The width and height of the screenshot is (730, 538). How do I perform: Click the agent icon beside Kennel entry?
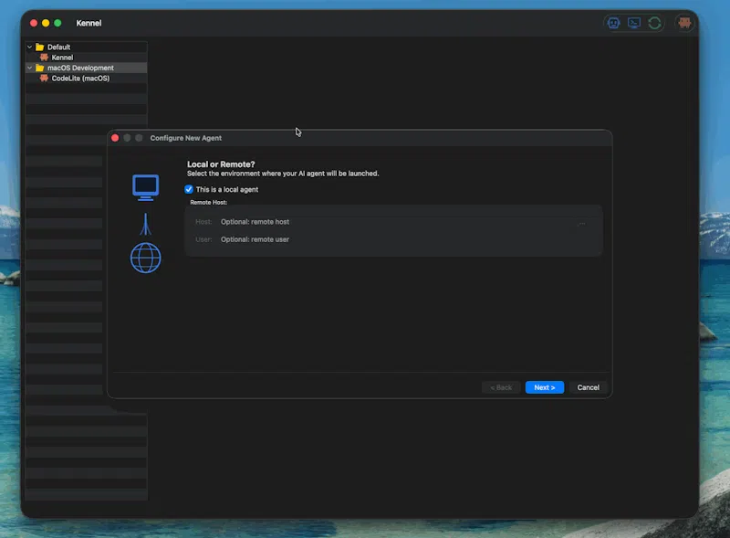44,58
